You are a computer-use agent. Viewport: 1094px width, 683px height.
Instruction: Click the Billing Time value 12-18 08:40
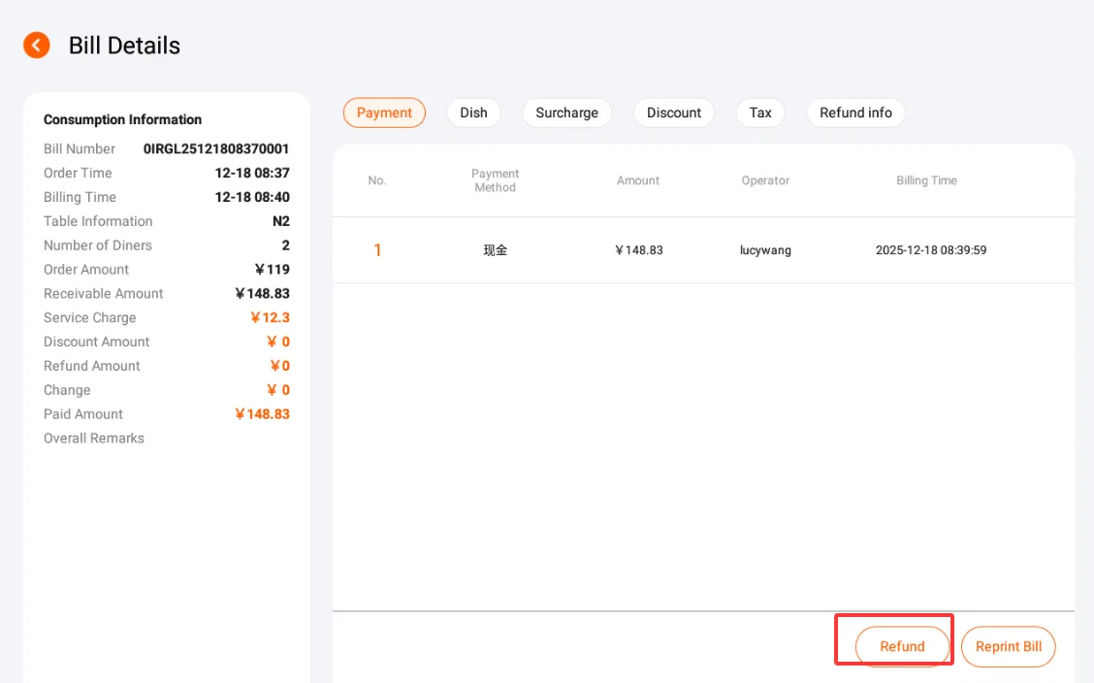(x=252, y=198)
